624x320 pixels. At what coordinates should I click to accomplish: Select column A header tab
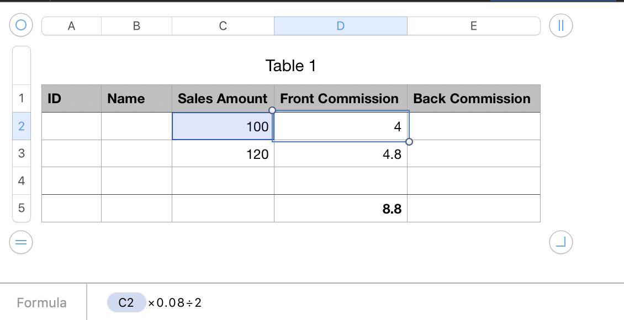(x=71, y=25)
